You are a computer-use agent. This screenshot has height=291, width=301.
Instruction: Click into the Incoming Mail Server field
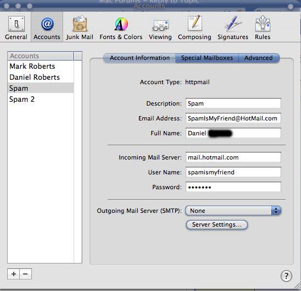[233, 157]
